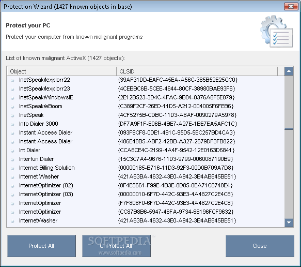Click CLSID {486E48B5-ABF2-42BB-A327-2679DF3FB822}
Viewport: 301px width, 267px height.
(177, 141)
